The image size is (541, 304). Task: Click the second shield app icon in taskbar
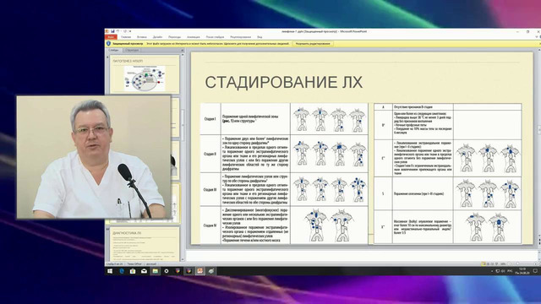tap(189, 271)
